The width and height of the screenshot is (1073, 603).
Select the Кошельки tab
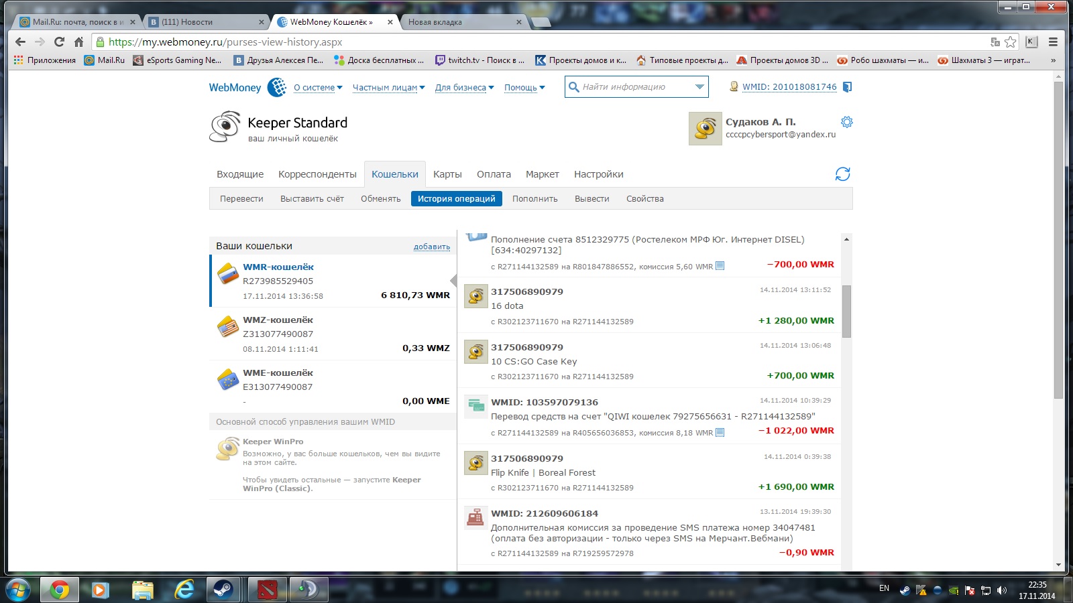tap(395, 174)
